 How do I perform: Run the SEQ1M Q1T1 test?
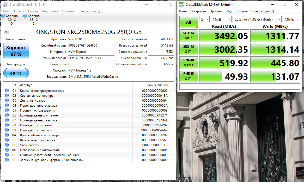[x=189, y=49]
